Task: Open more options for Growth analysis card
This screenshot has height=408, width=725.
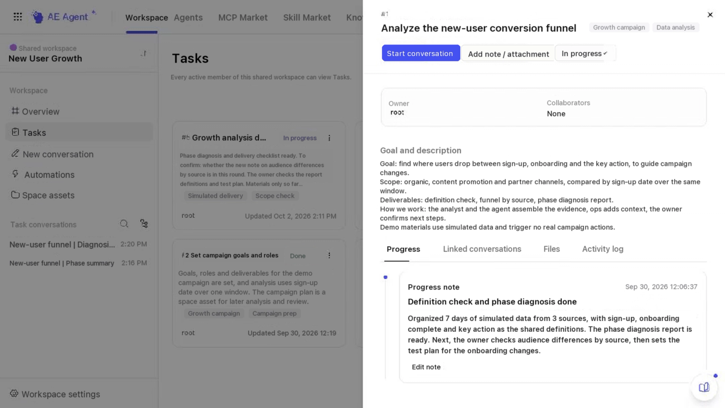Action: (329, 138)
